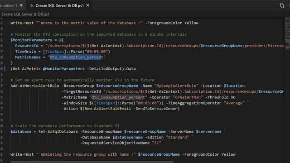Click the Write-Host Deleting the resource group line

[123, 154]
